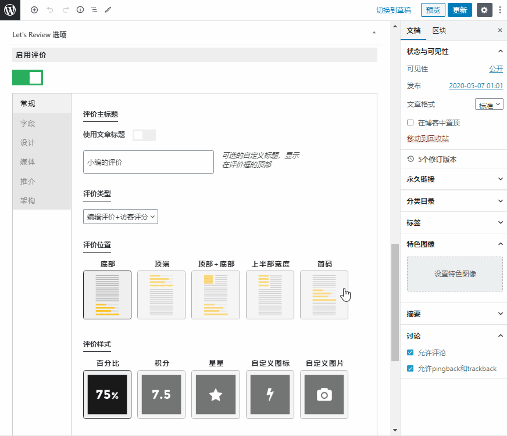Click 移动到回收站 link
Image resolution: width=507 pixels, height=436 pixels.
428,139
